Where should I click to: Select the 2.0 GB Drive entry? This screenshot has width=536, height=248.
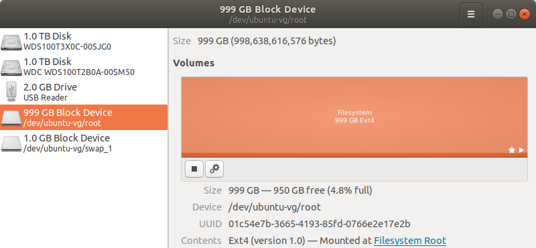coord(84,92)
